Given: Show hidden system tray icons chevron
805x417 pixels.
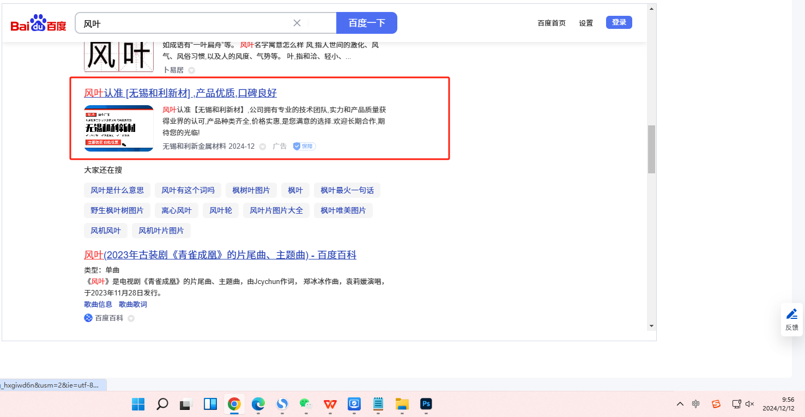Looking at the screenshot, I should 680,404.
